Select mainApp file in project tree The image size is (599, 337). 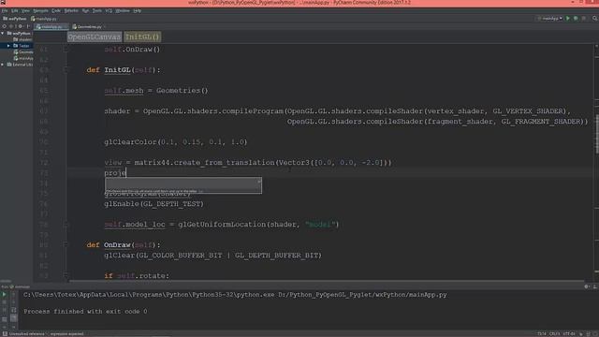tap(23, 58)
